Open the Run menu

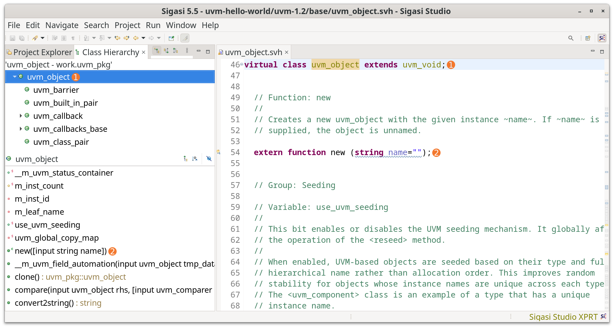click(x=153, y=25)
